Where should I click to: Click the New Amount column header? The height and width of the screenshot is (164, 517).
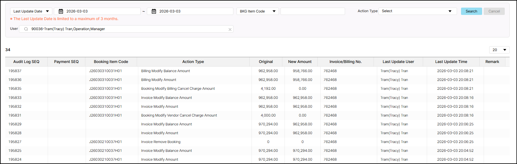(299, 62)
